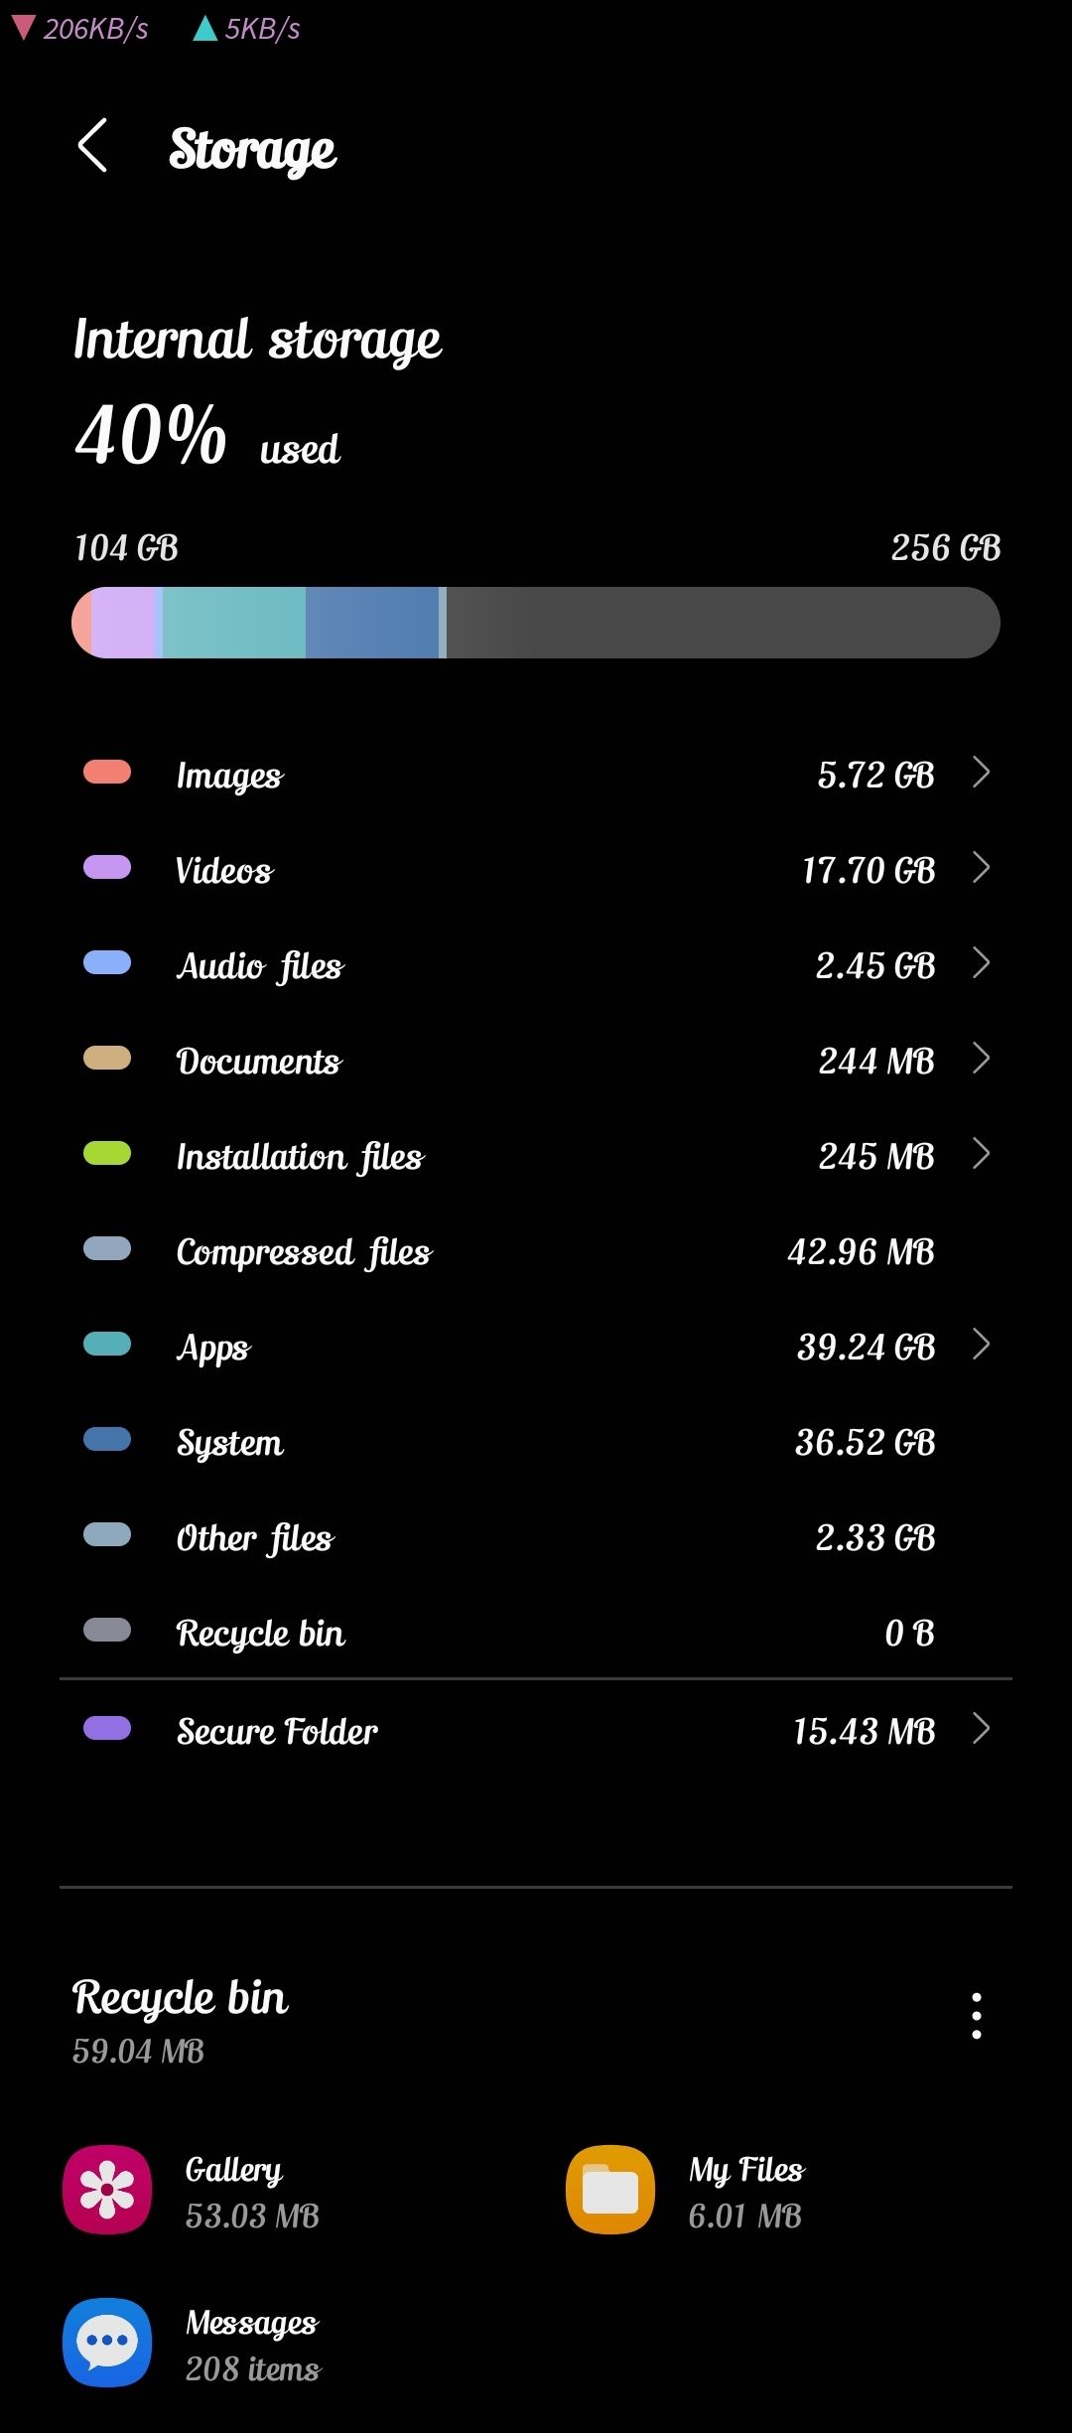This screenshot has height=2433, width=1072.
Task: Expand the Audio files storage details
Action: [981, 963]
